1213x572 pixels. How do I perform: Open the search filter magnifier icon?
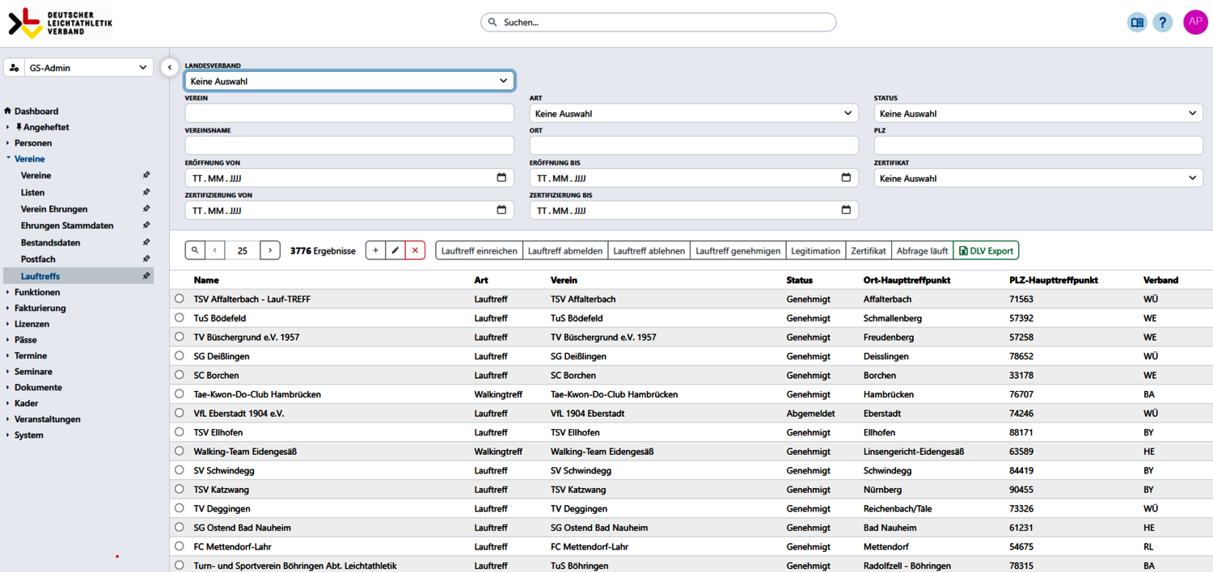pos(195,250)
